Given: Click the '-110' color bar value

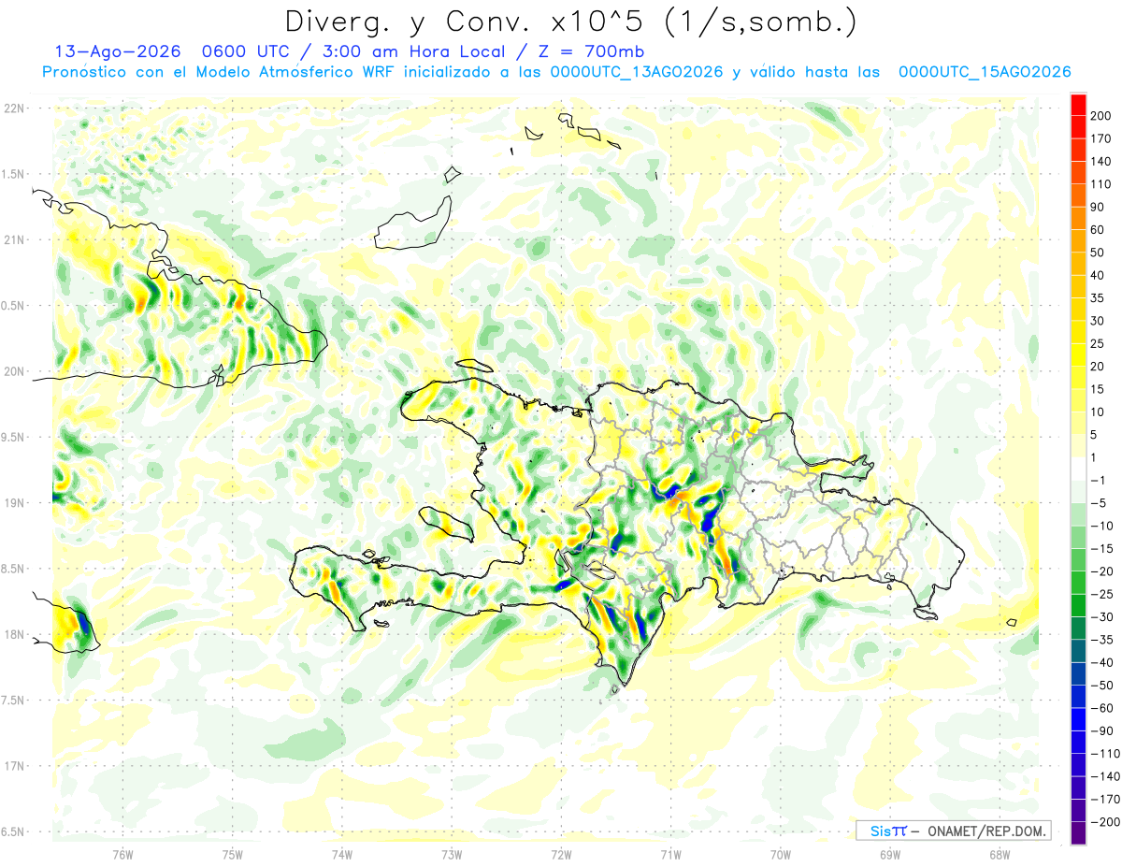Looking at the screenshot, I should tap(1103, 754).
